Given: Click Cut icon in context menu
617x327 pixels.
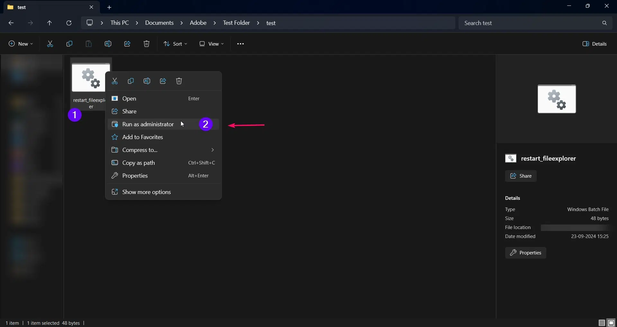Looking at the screenshot, I should [x=115, y=81].
